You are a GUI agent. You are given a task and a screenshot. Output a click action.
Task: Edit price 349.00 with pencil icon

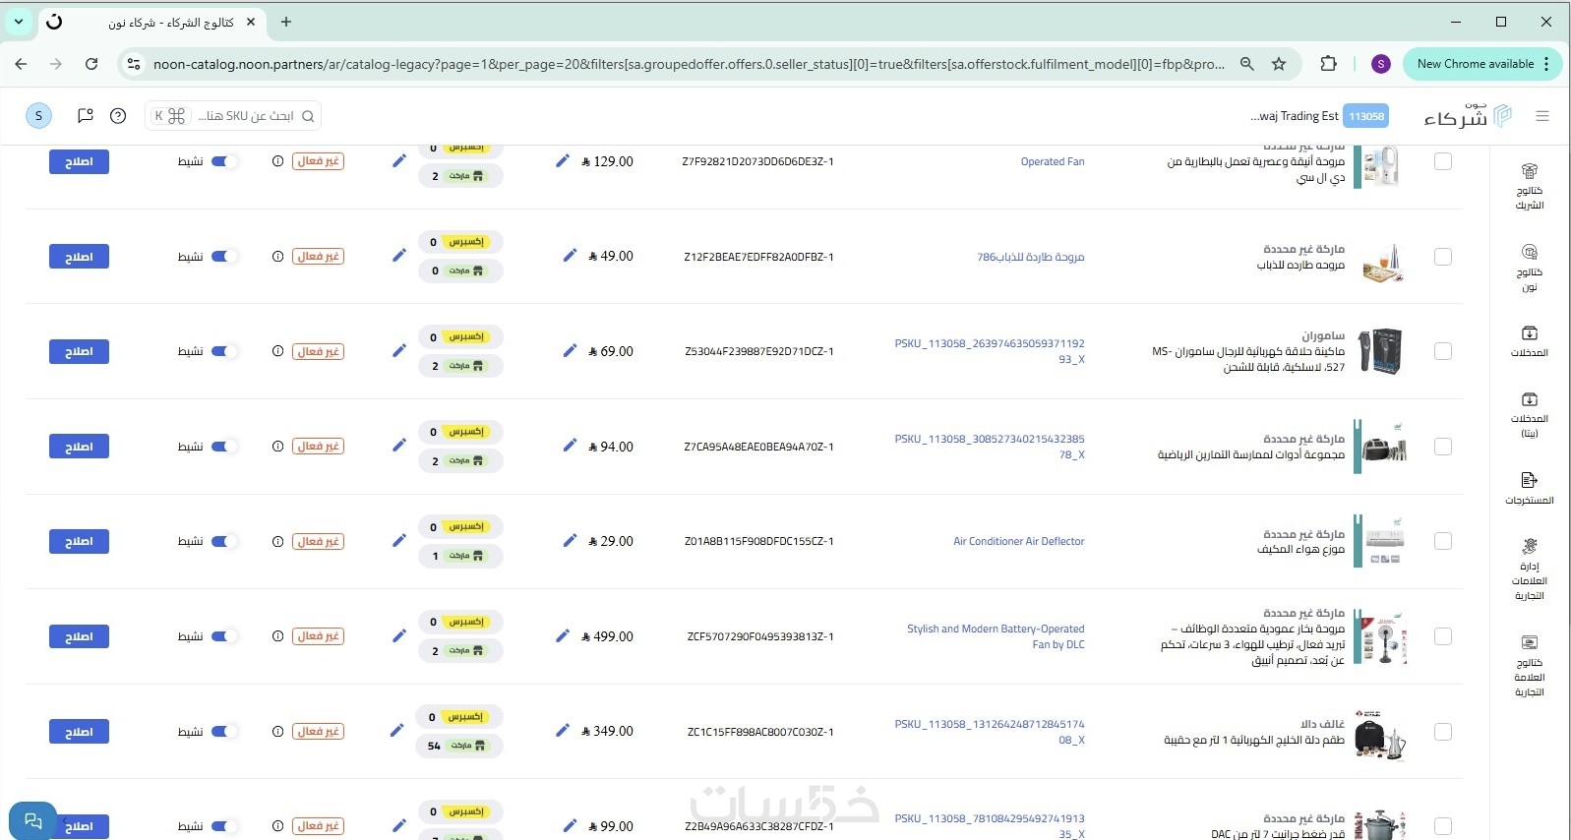(563, 731)
